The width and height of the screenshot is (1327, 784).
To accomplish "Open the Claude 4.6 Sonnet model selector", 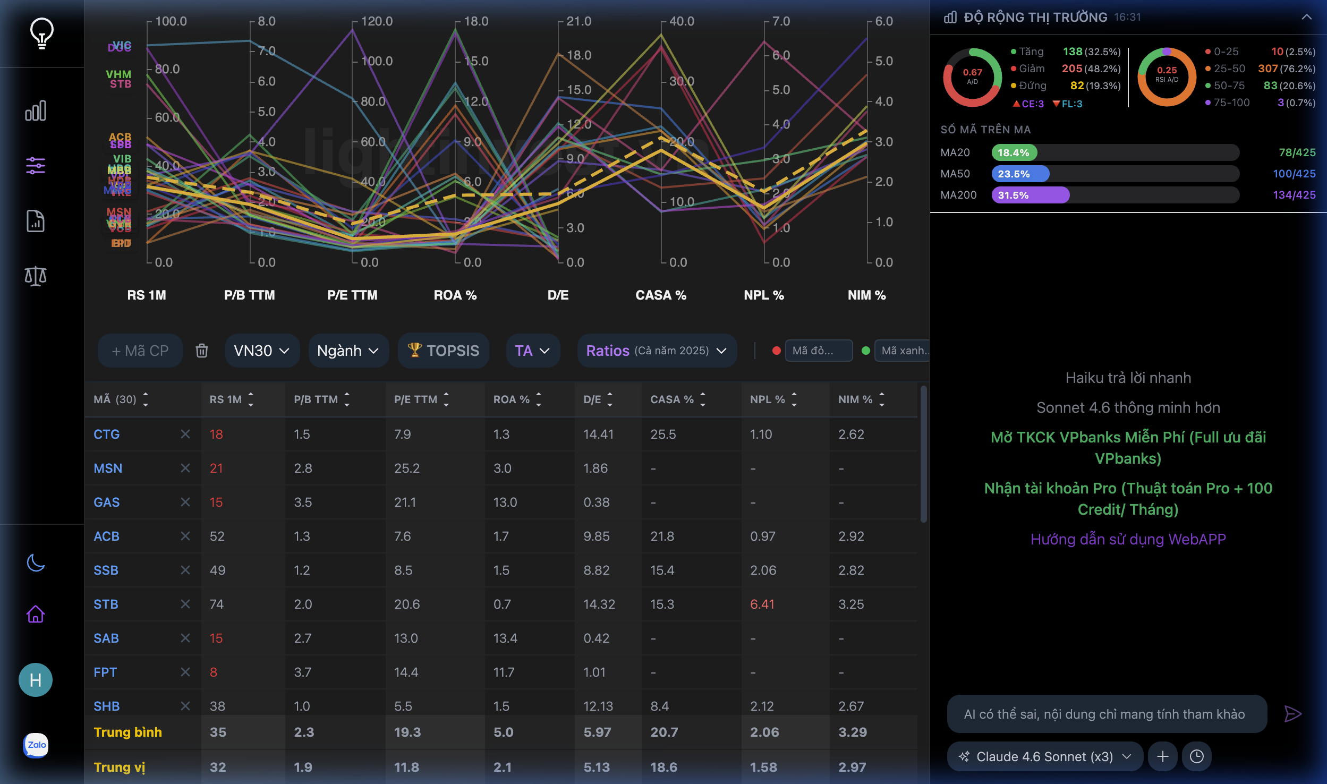I will pyautogui.click(x=1044, y=756).
